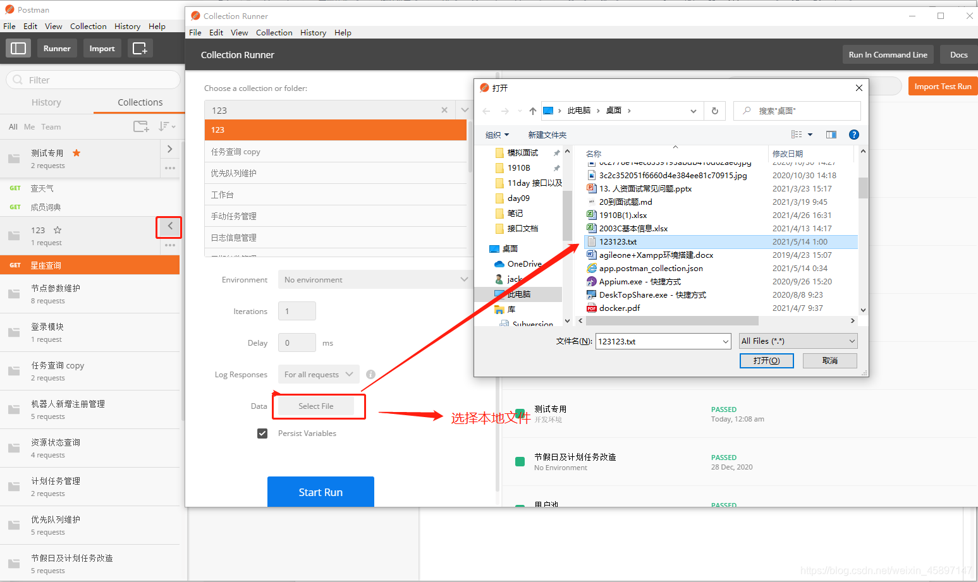Open the file dialog help icon

pyautogui.click(x=854, y=135)
